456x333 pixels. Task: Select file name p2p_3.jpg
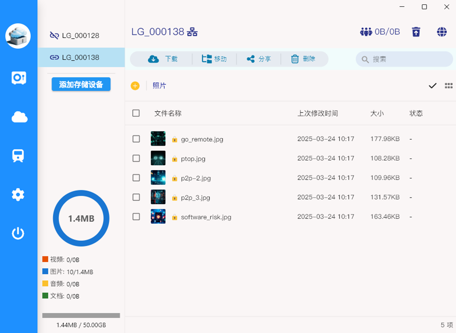point(195,198)
